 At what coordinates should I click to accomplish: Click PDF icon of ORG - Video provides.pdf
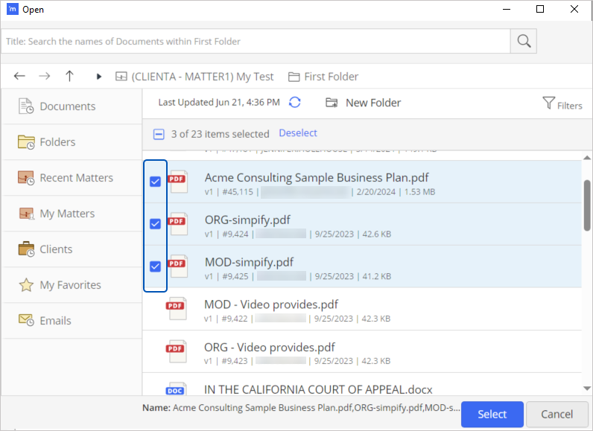tap(177, 351)
